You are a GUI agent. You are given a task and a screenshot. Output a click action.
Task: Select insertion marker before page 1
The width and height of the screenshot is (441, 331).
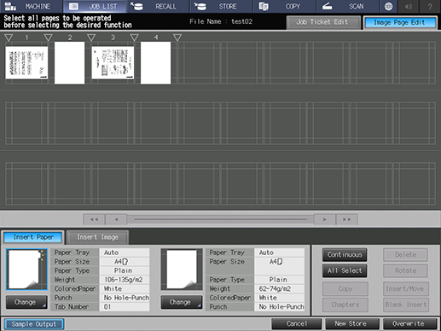point(9,38)
